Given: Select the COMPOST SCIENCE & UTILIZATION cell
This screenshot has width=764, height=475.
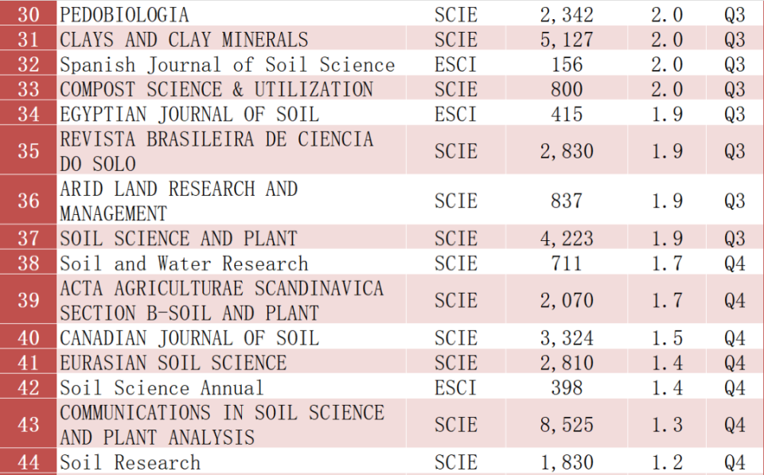Looking at the screenshot, I should [216, 89].
